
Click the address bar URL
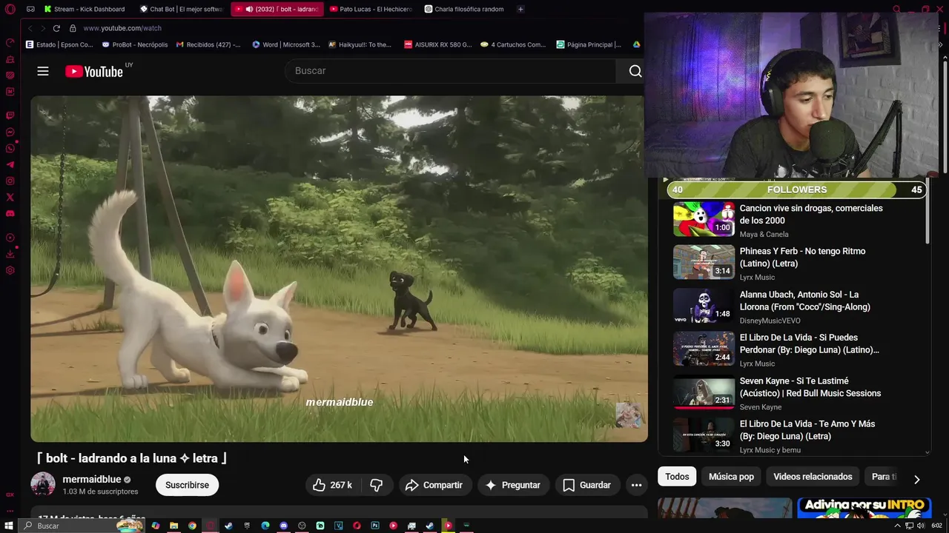(x=122, y=28)
